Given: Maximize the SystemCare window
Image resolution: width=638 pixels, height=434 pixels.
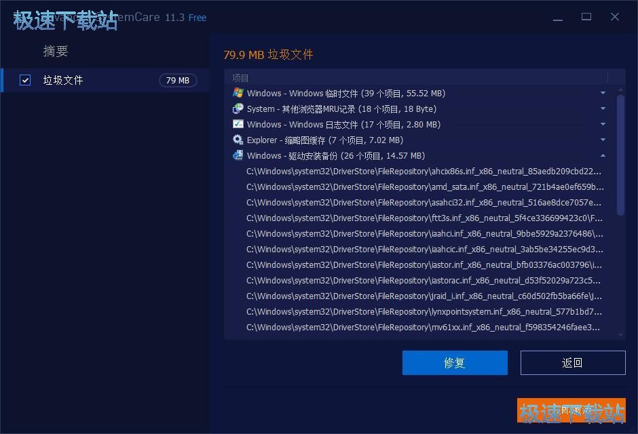Looking at the screenshot, I should pos(586,17).
